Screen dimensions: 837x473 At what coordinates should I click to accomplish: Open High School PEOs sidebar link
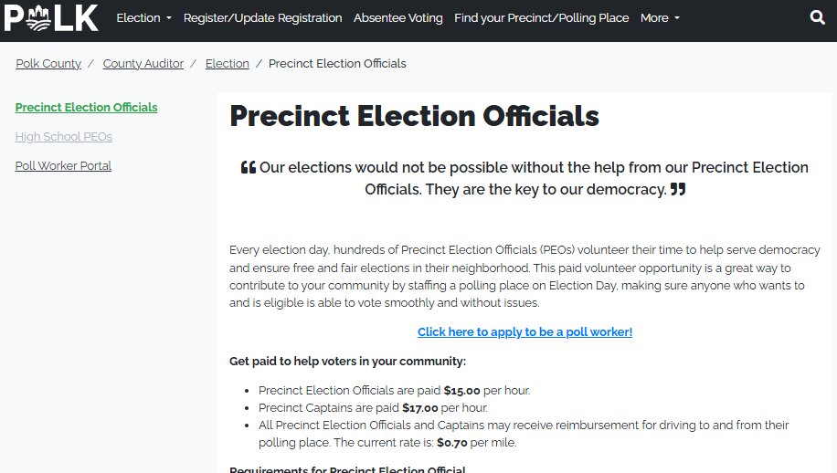(x=64, y=137)
